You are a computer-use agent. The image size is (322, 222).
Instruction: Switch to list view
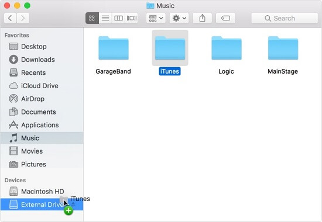coord(105,18)
